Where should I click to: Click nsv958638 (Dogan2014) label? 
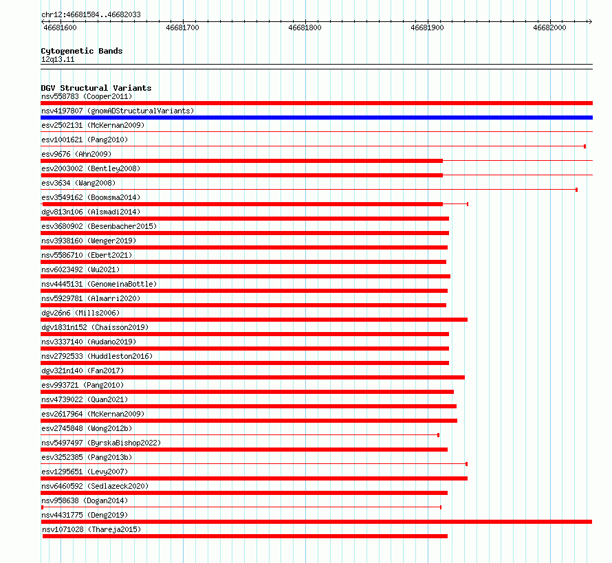pyautogui.click(x=85, y=500)
